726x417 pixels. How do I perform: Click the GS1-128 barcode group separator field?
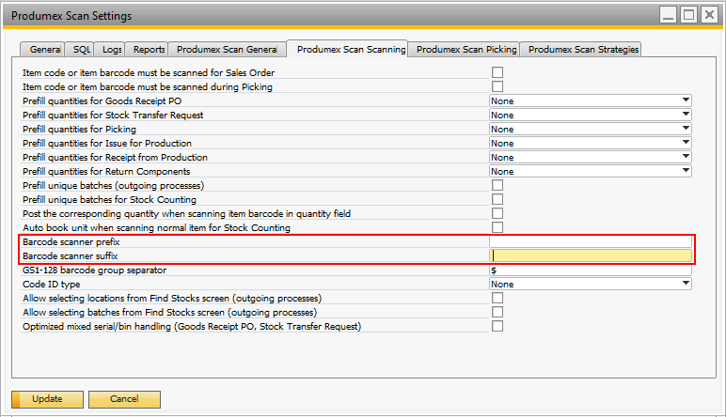click(x=591, y=270)
